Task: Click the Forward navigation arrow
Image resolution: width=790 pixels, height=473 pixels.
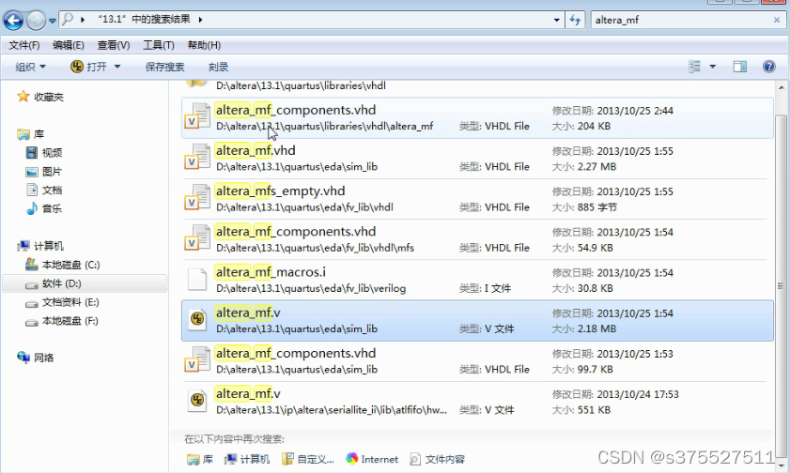Action: [x=36, y=21]
